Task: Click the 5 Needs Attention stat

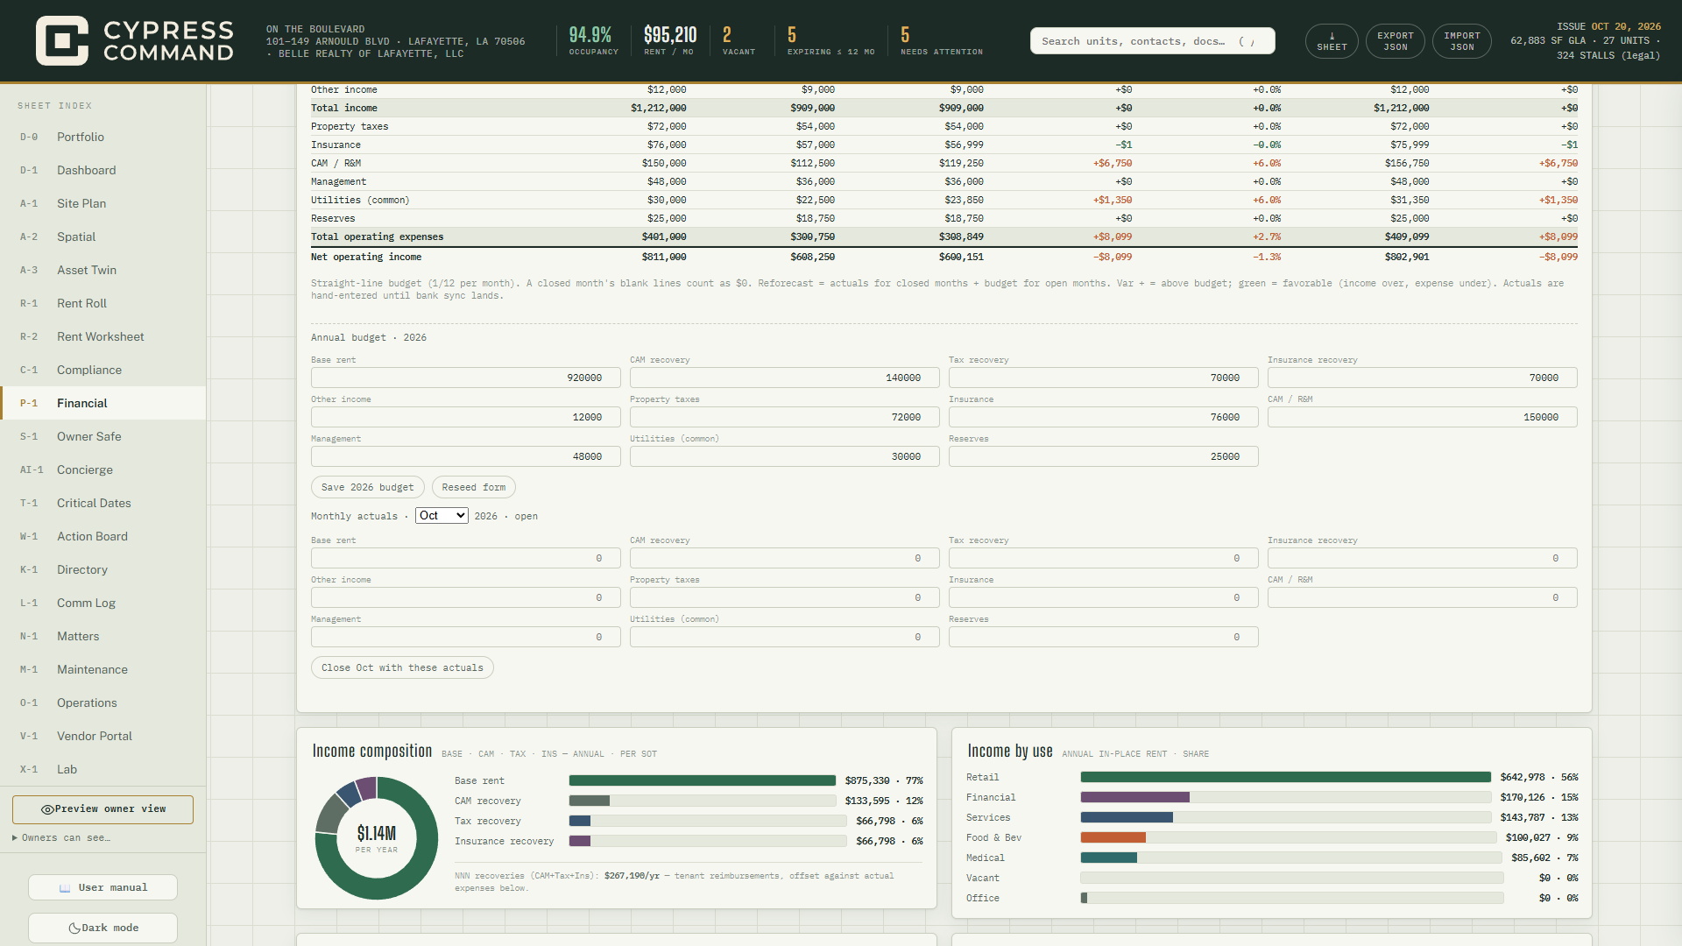Action: tap(942, 41)
